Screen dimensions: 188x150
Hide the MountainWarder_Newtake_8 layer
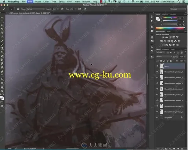[157, 72]
